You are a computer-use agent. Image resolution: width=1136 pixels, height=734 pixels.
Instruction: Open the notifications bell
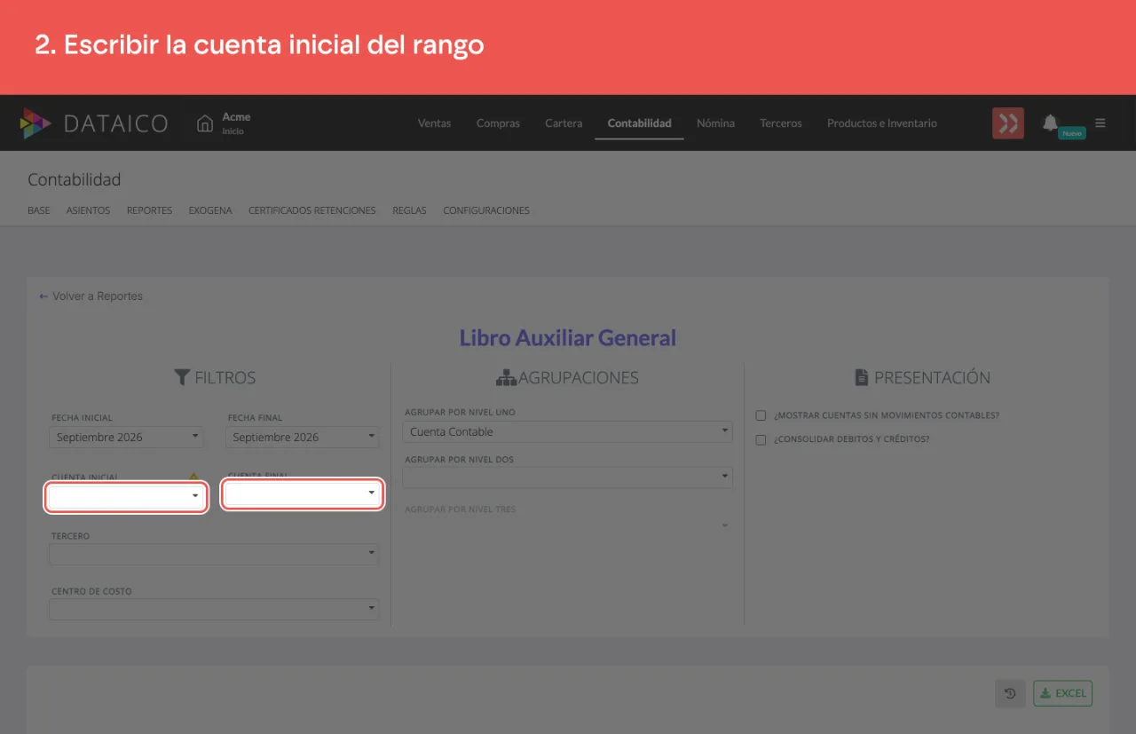click(1050, 122)
